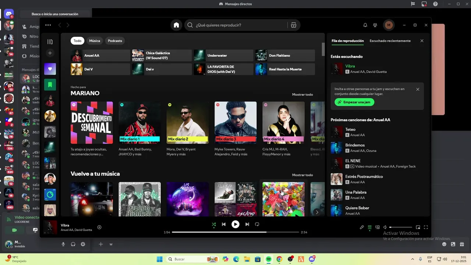Screen dimensions: 471x265
Task: Open the Underwater shortcut tile
Action: pos(223,56)
